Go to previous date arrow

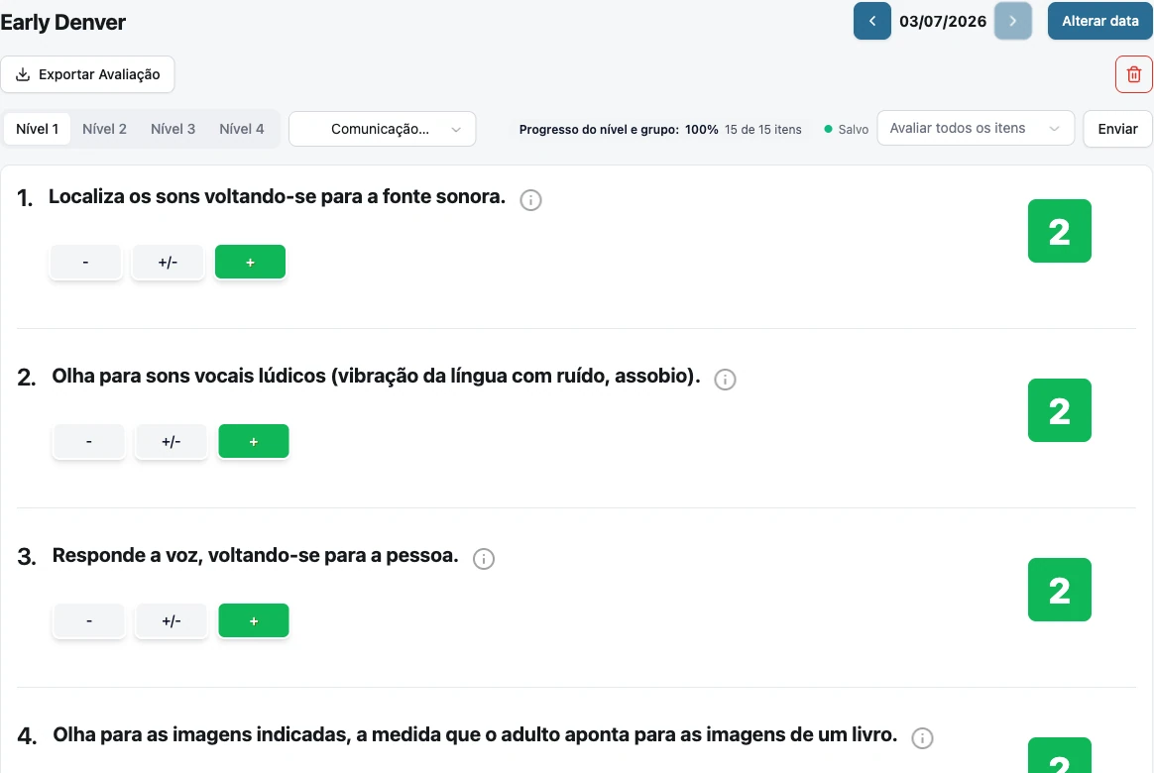point(872,22)
